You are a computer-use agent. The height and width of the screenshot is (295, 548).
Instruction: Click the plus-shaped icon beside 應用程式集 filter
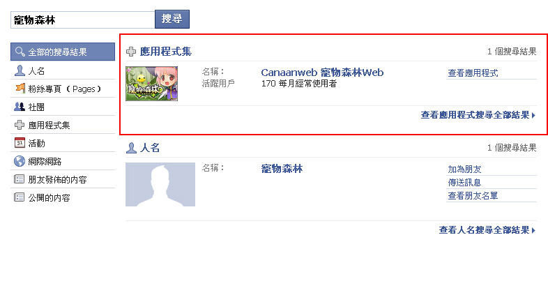[20, 125]
